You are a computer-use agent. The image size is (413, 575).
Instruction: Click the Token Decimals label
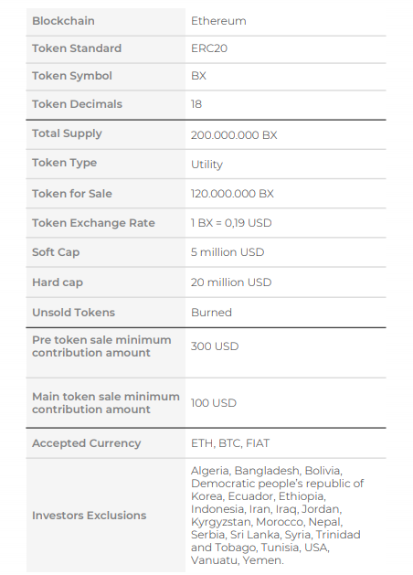point(77,104)
